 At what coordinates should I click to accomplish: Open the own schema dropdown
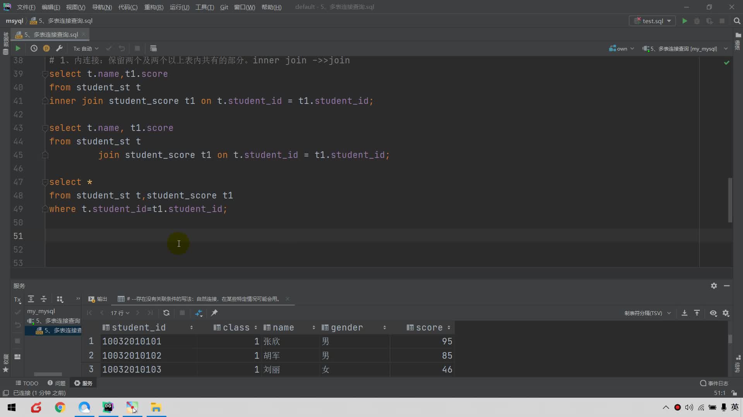pos(621,48)
